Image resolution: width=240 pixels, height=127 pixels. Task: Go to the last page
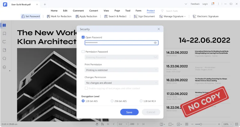click(143, 124)
